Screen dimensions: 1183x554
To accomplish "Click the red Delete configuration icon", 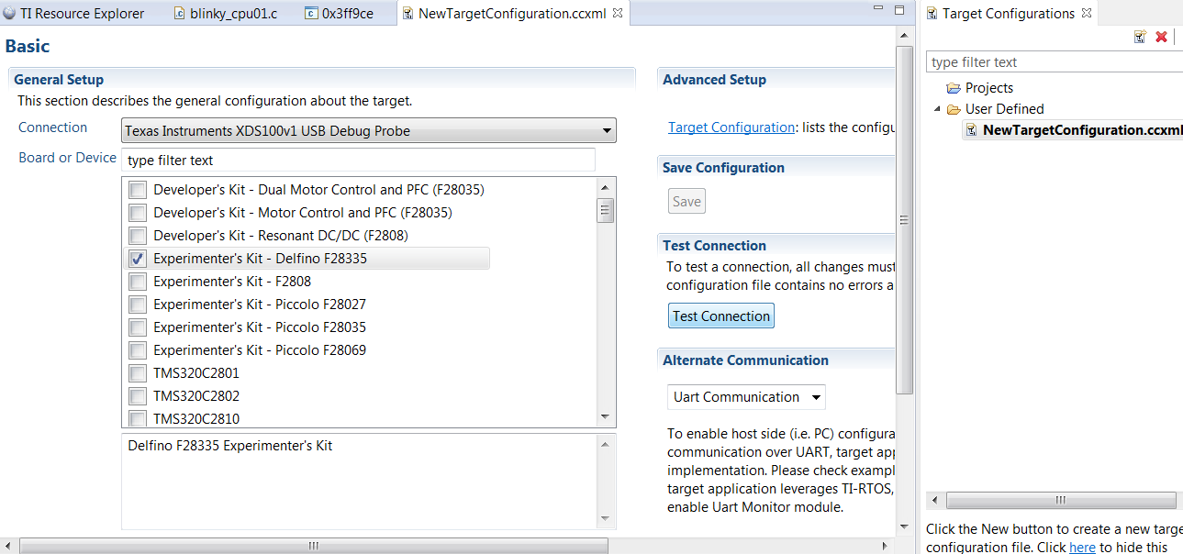I will [1161, 37].
